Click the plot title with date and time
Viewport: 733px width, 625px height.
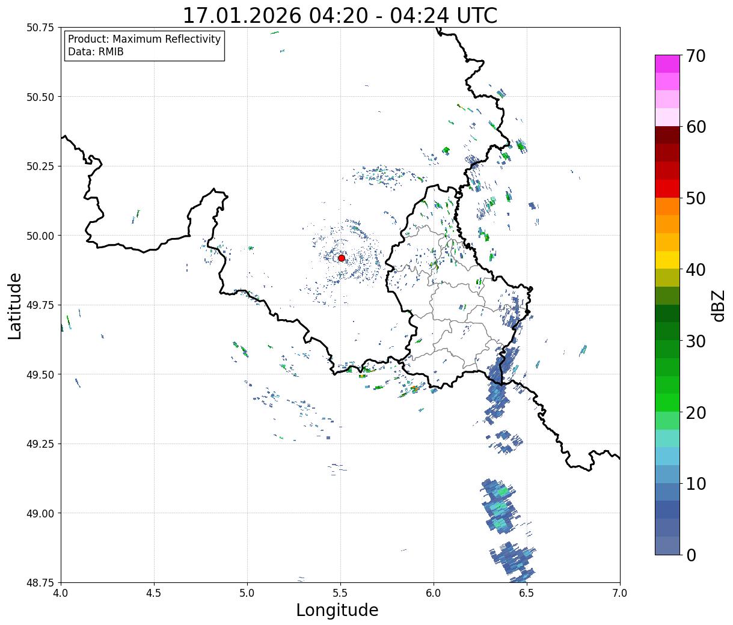tap(340, 15)
